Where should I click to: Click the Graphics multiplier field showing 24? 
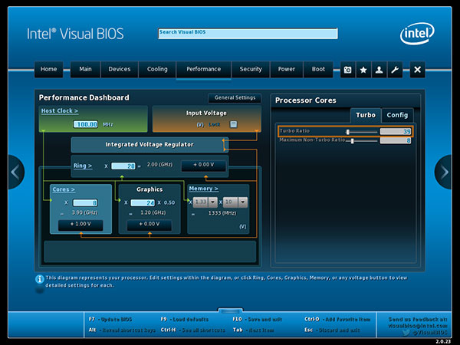point(143,202)
